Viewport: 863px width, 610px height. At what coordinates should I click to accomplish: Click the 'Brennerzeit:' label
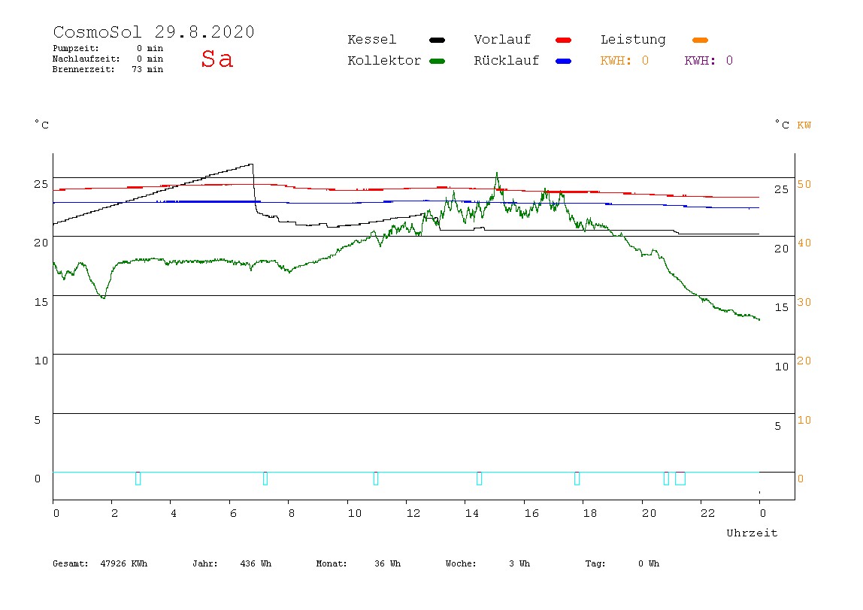[x=83, y=69]
